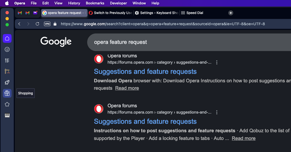Image resolution: width=291 pixels, height=152 pixels.
Task: Open a new tab with plus button
Action: (x=231, y=13)
